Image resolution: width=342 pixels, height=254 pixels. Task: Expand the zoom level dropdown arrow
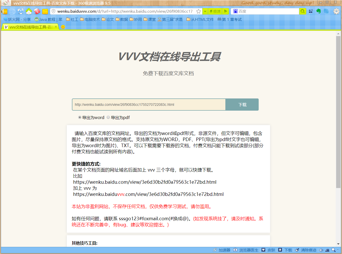click(x=338, y=250)
